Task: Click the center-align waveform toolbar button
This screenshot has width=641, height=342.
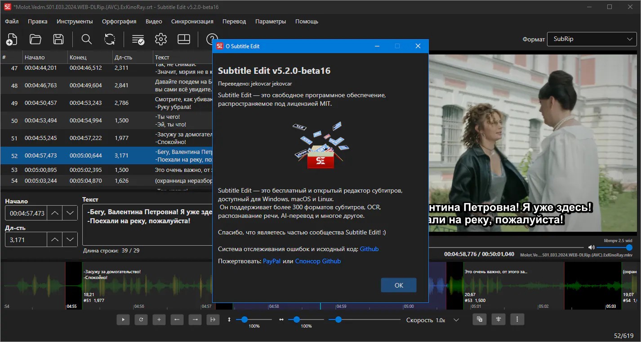Action: pos(499,319)
